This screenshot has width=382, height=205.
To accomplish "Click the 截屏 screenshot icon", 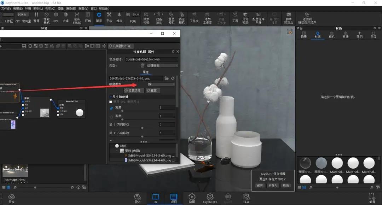I will click(x=372, y=198).
